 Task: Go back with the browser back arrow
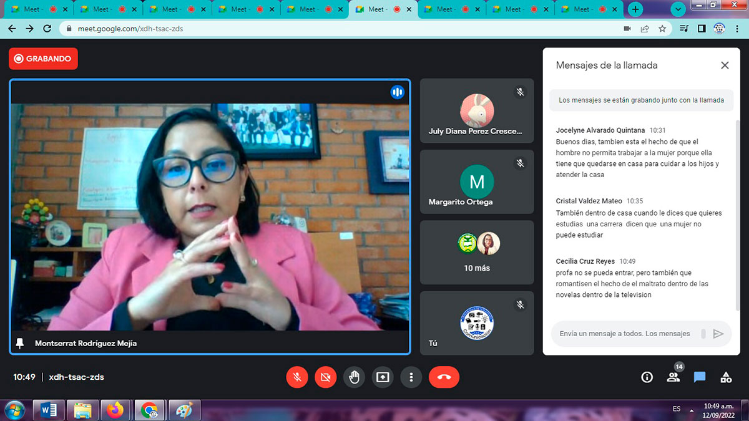point(12,29)
